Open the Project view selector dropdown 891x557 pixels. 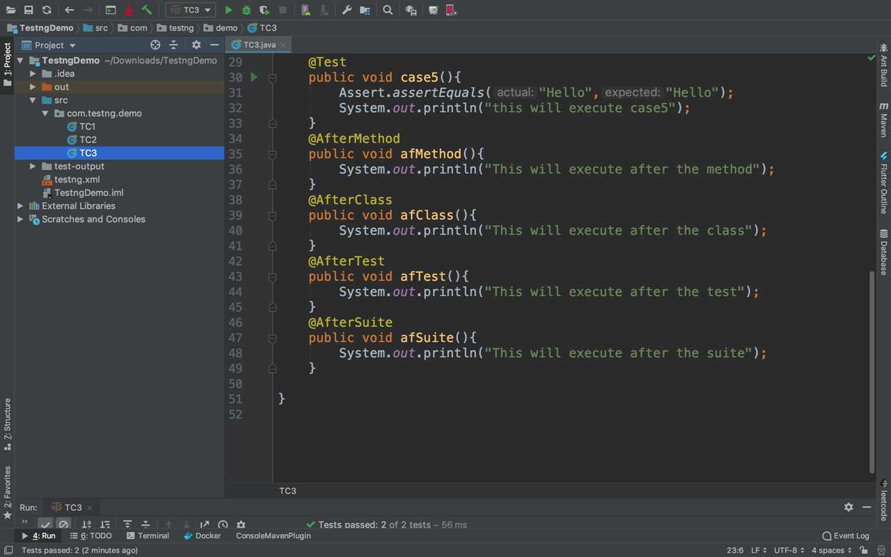pyautogui.click(x=49, y=45)
